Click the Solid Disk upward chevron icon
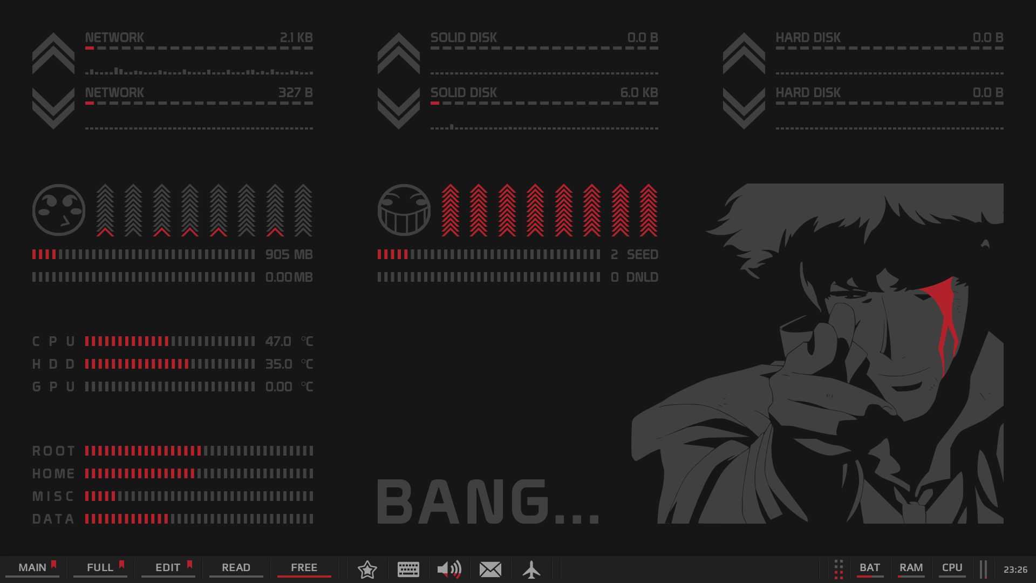 coord(399,53)
